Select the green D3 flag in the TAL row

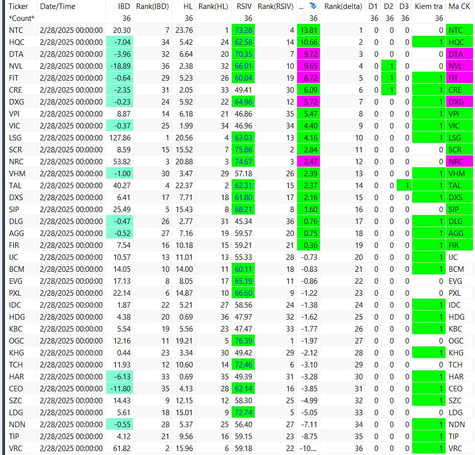click(404, 186)
